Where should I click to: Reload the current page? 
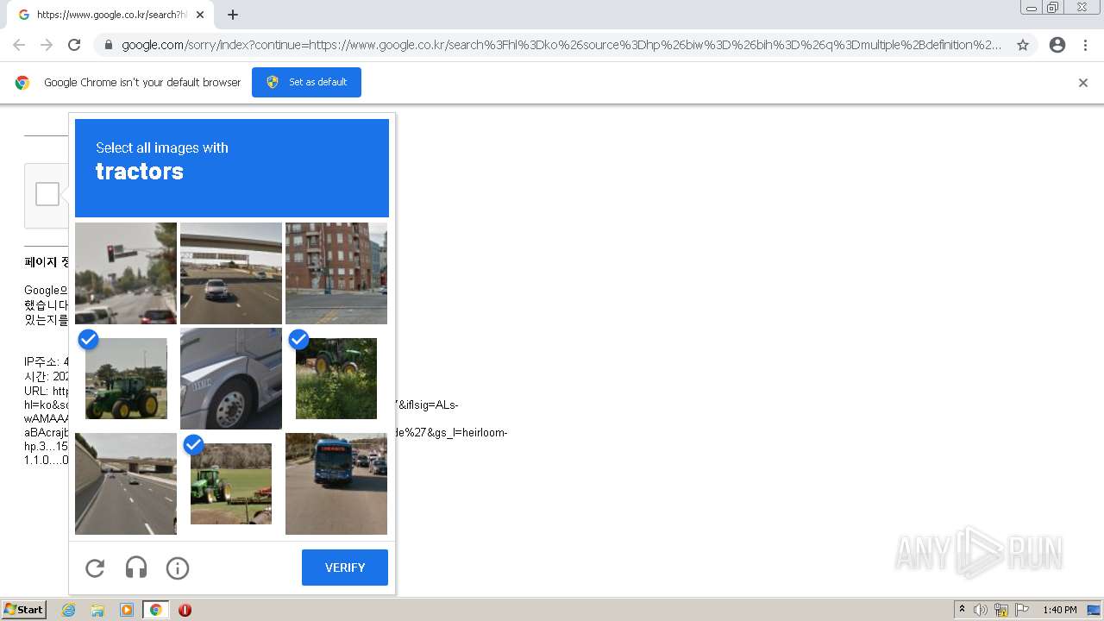pyautogui.click(x=74, y=45)
